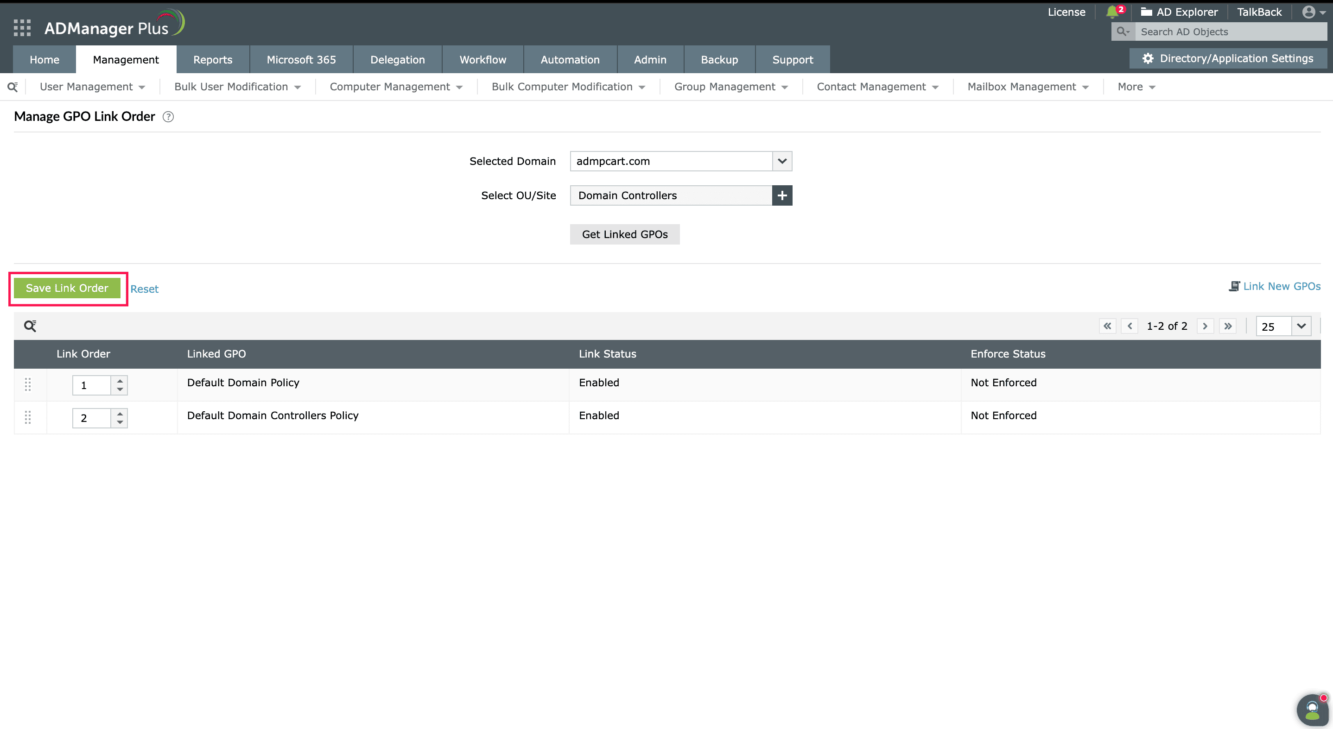Open the apps grid launcher icon
Image resolution: width=1333 pixels, height=729 pixels.
22,27
